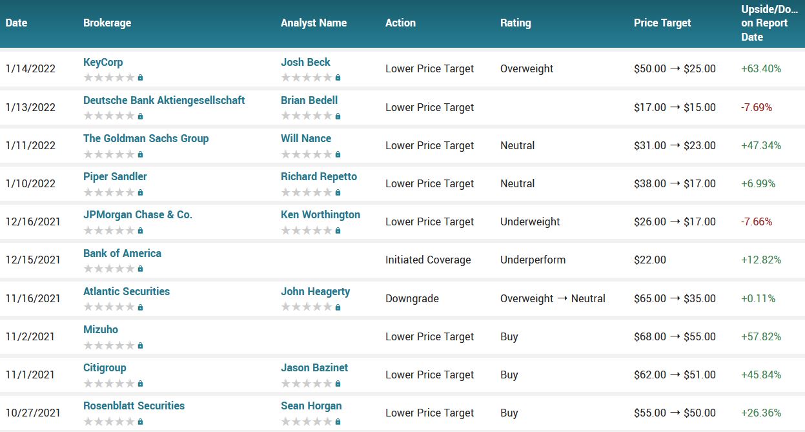This screenshot has height=432, width=805.
Task: Sort by Upside/Downside on Report Date header
Action: click(769, 23)
